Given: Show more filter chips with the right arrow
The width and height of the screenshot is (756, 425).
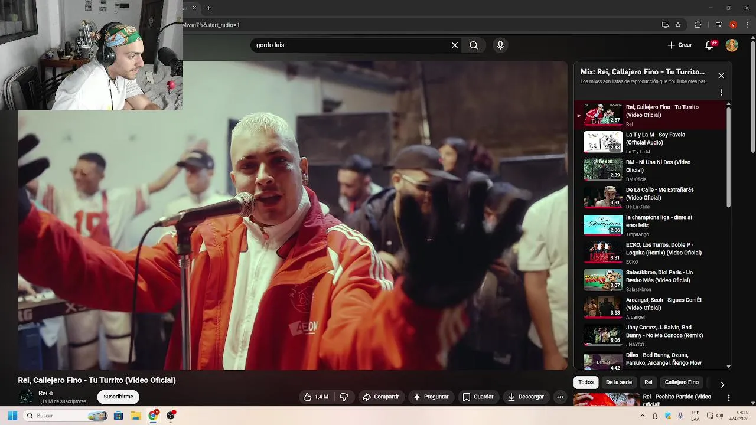Looking at the screenshot, I should 722,385.
